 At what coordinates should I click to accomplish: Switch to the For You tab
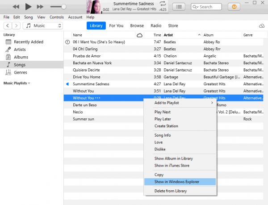[x=116, y=25]
